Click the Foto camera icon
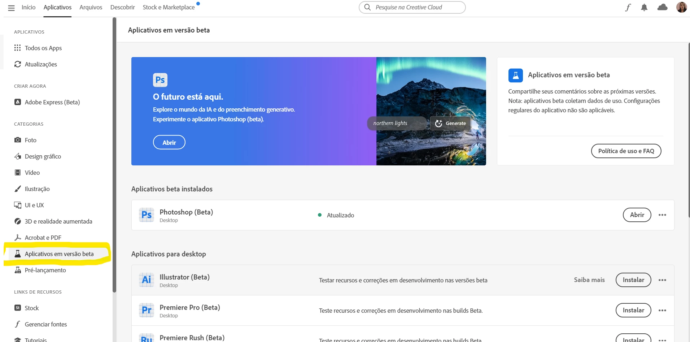This screenshot has width=690, height=342. point(17,140)
